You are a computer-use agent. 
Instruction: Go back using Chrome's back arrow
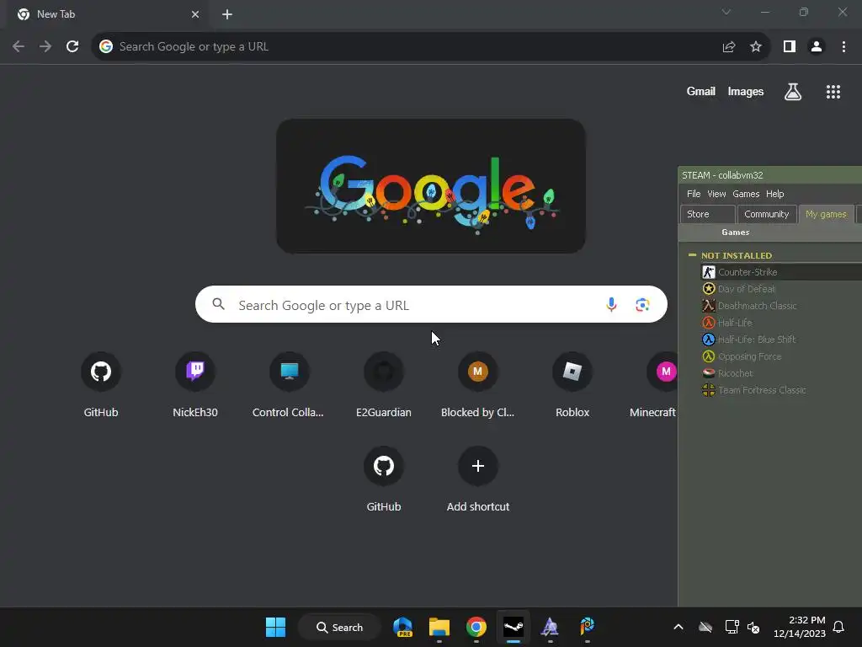(19, 47)
